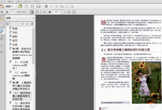
Task: Open the 第2章 人像数码照片 bookmark
Action: [22, 86]
